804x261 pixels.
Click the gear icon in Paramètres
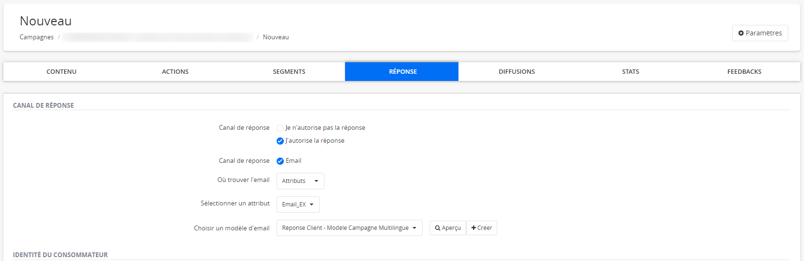coord(741,33)
